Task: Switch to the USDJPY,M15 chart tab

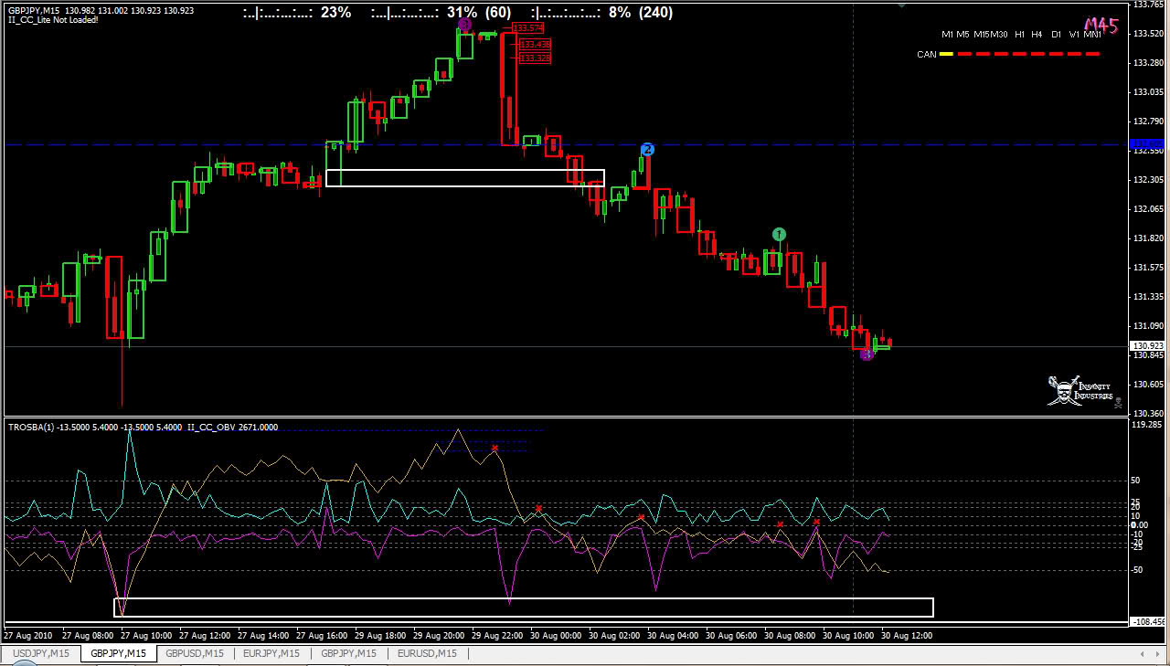Action: coord(40,653)
